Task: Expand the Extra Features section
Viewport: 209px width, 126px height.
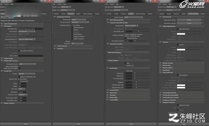Action: pyautogui.click(x=73, y=46)
